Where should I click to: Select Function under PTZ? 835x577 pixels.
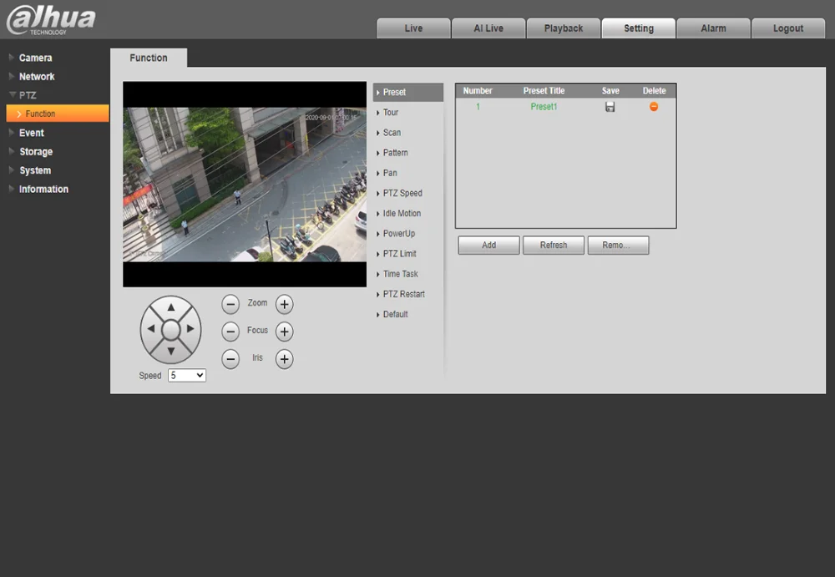[x=58, y=114]
